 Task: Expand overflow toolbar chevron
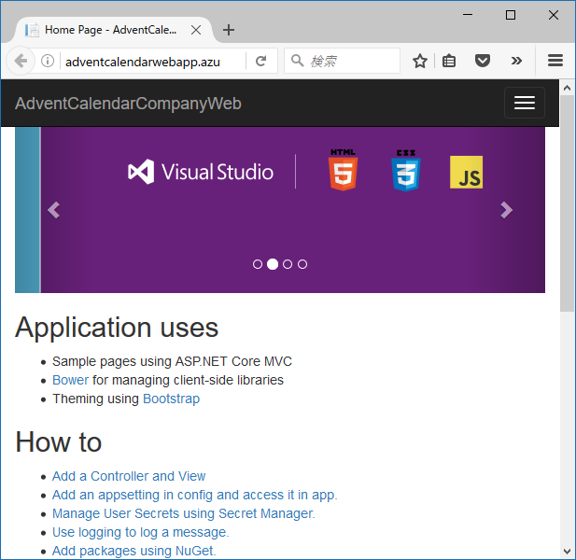point(516,61)
